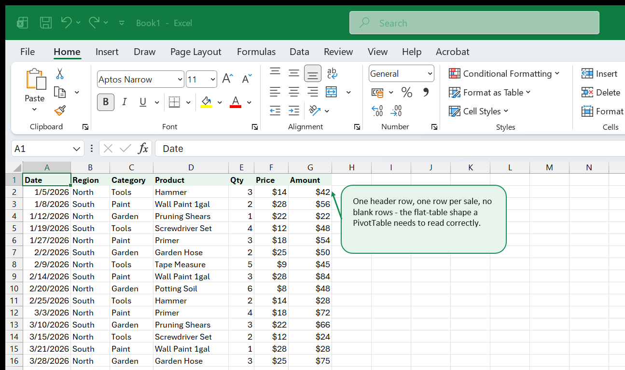Click the Center alignment icon
The width and height of the screenshot is (625, 370).
[294, 92]
